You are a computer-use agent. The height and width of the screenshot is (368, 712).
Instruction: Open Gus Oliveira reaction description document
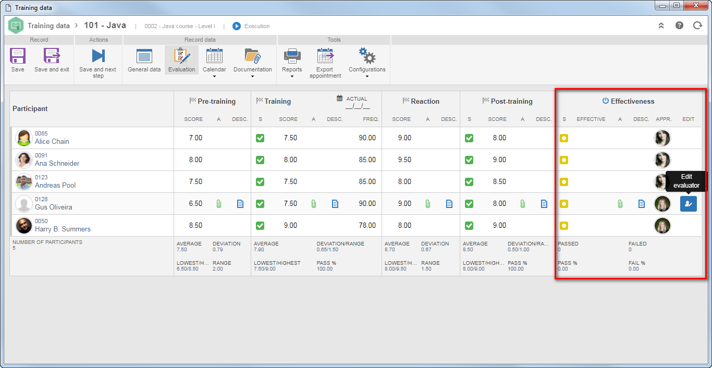click(449, 204)
